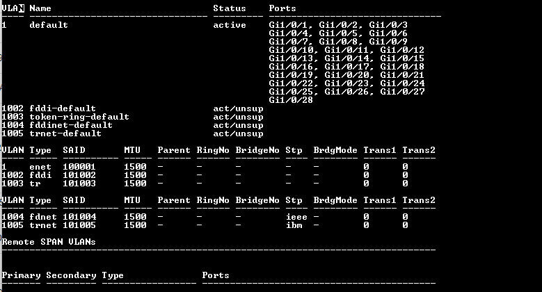Image resolution: width=542 pixels, height=292 pixels.
Task: Click MTU 1500 in VLAN 1005 row
Action: [135, 225]
